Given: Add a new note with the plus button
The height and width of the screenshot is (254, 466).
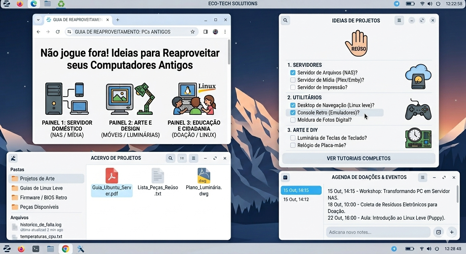Looking at the screenshot, I should click(451, 232).
